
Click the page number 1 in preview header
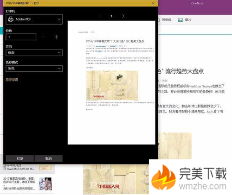click(x=111, y=16)
